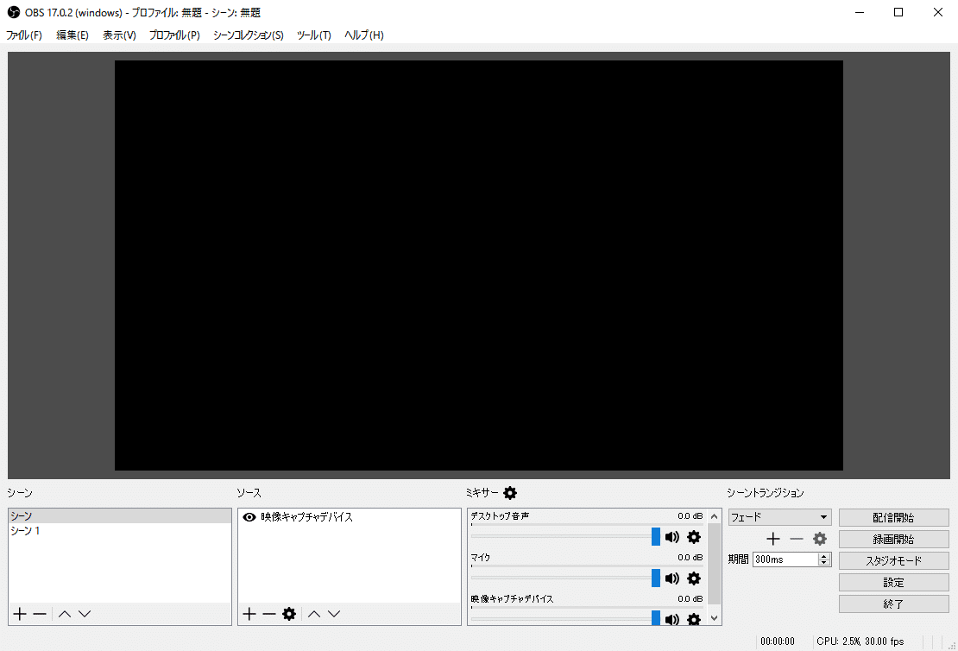Open 映像キャプチャデバイス mixer settings gear
958x651 pixels.
click(x=694, y=618)
